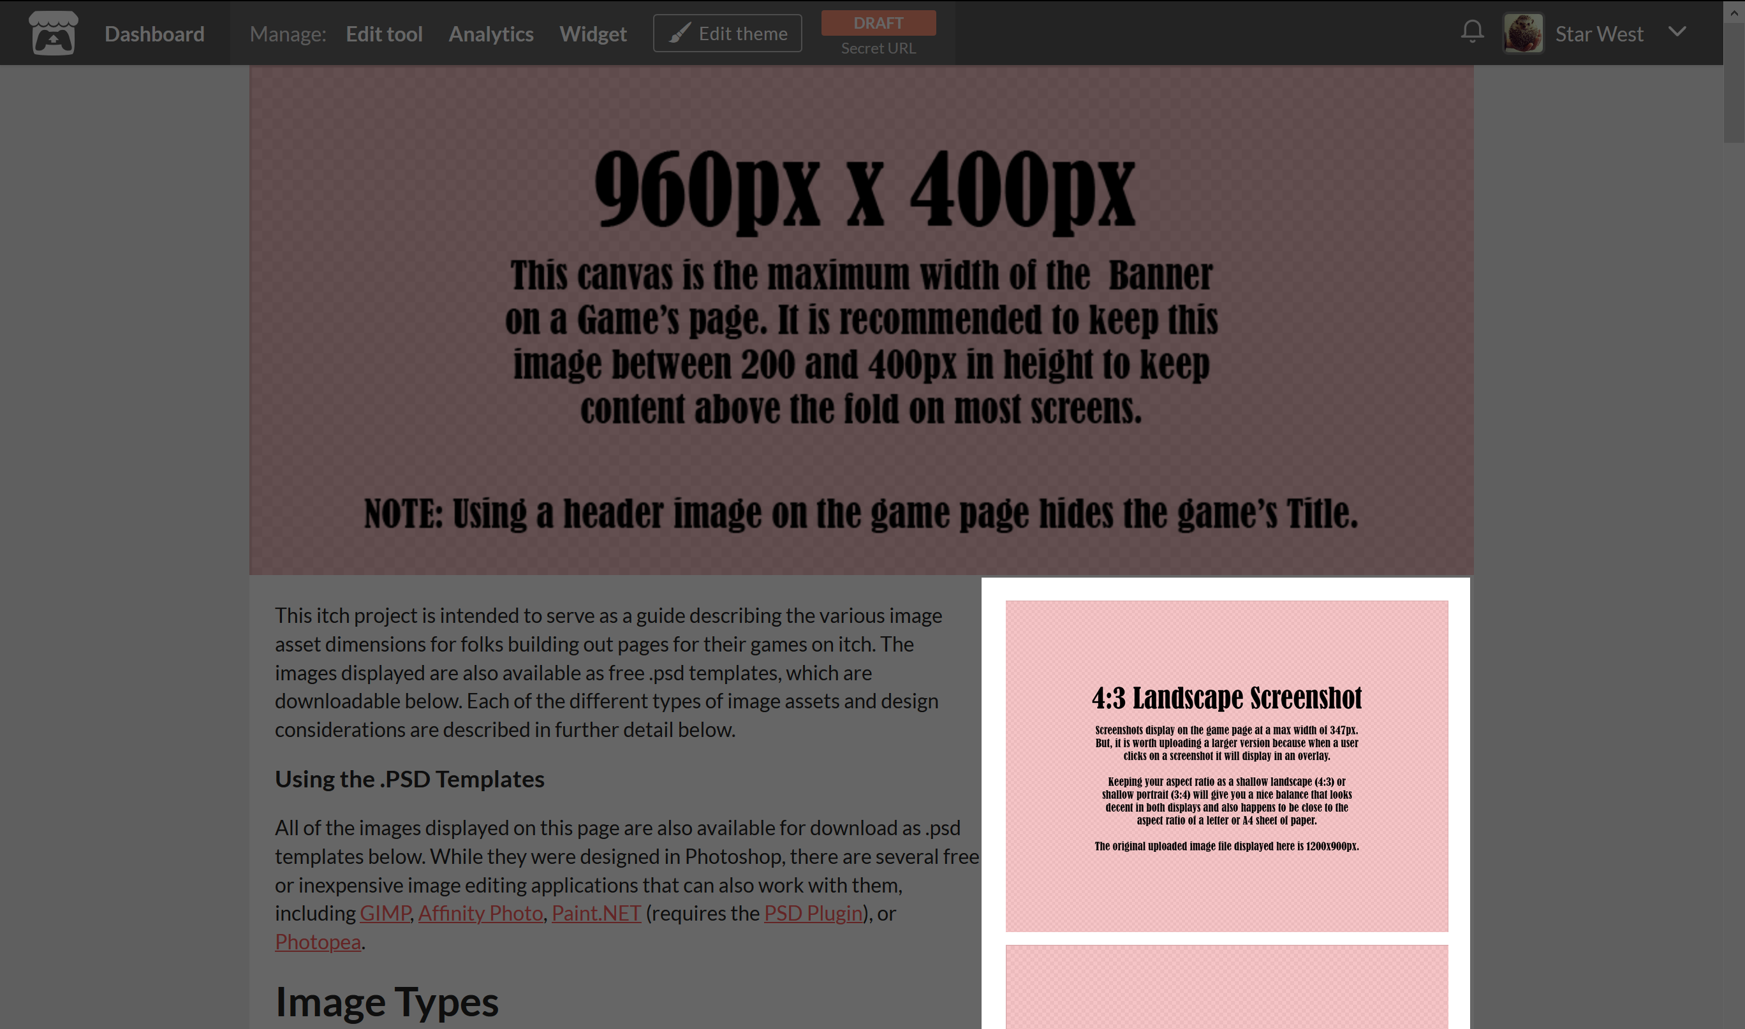Click the Widget navigation icon

point(593,33)
